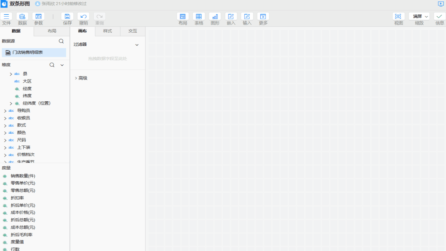Switch to the 布局 (Layout) left-panel tab
Screen dimensions: 446x251
coord(52,31)
